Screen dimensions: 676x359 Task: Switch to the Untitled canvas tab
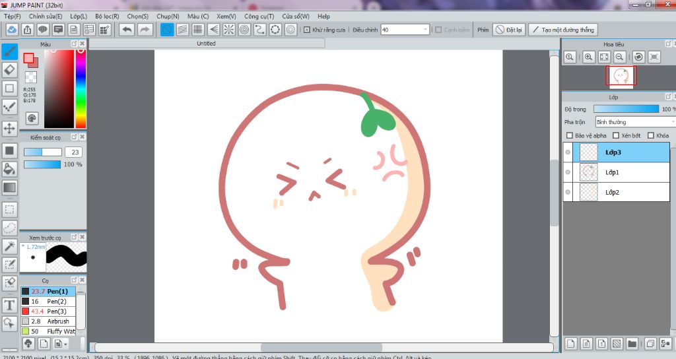[x=207, y=44]
